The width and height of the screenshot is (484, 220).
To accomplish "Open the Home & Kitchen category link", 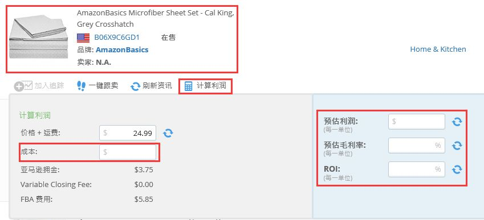I will coord(438,49).
